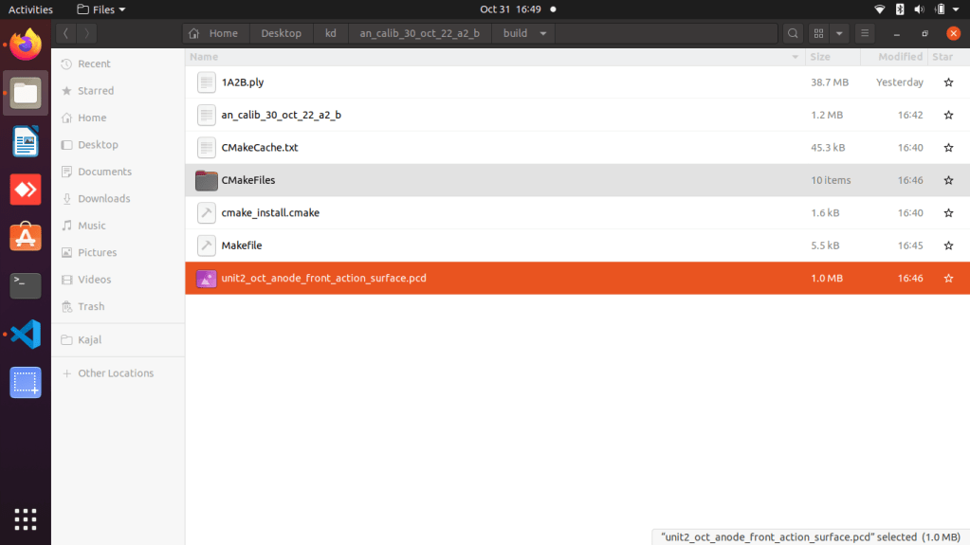Open the build folder path dropdown
This screenshot has height=545, width=970.
543,33
